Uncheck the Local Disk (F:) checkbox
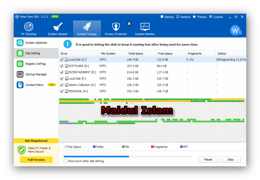 click(x=62, y=78)
